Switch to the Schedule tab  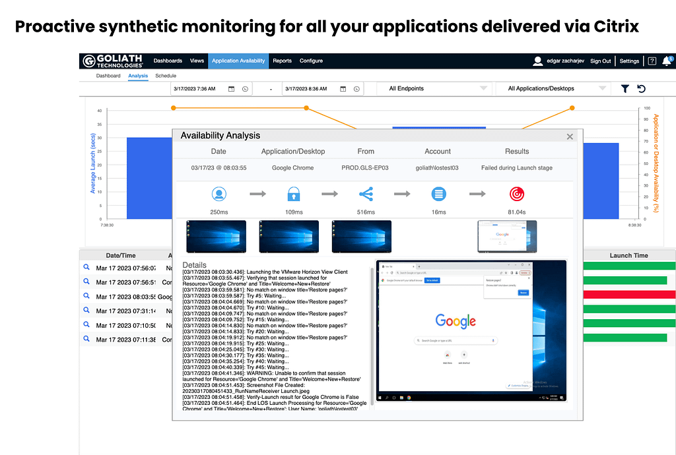click(166, 76)
